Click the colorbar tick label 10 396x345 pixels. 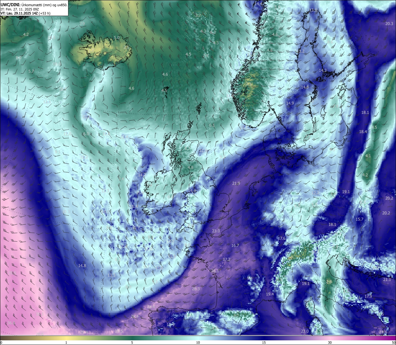[198, 343]
